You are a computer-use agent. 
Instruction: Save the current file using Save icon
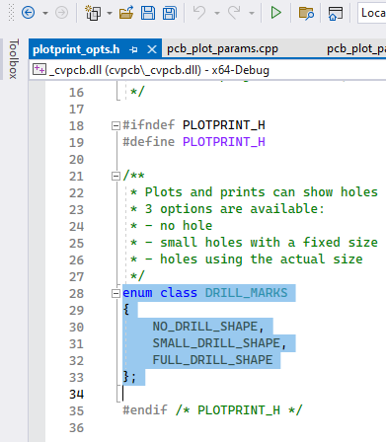point(148,13)
